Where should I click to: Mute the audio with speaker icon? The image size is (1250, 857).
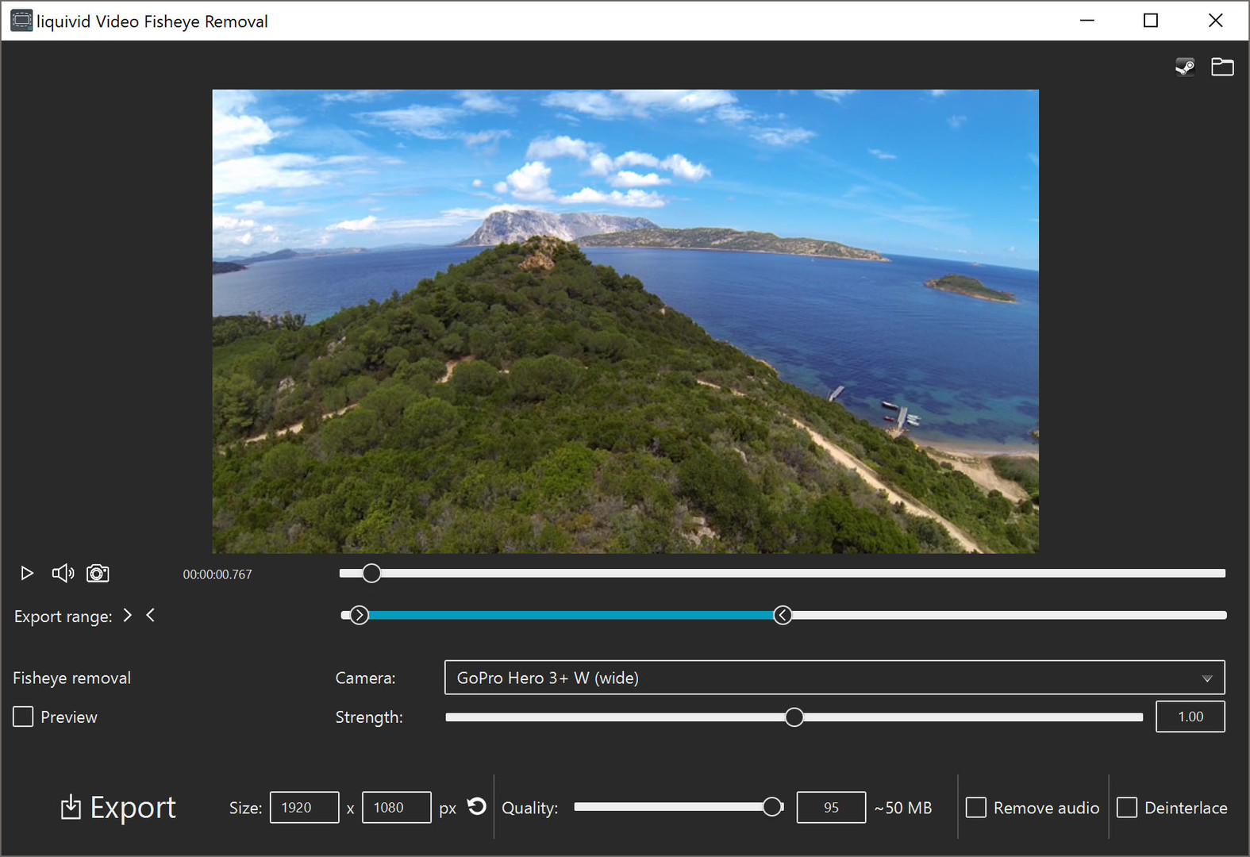[x=63, y=573]
